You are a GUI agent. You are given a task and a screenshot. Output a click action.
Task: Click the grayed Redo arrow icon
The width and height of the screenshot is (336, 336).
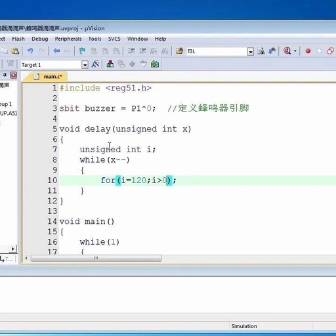point(41,51)
